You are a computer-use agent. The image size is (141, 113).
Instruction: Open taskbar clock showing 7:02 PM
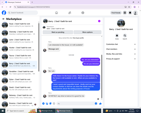[132, 111]
